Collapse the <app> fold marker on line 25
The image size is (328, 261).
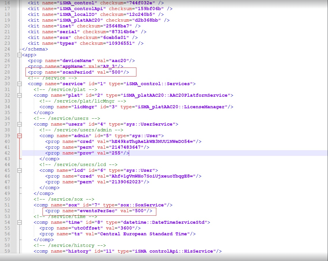(19, 55)
